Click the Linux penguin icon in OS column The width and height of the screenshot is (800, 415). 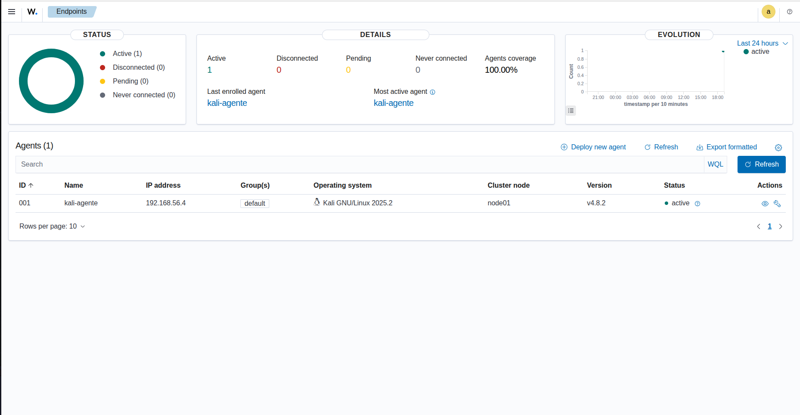(317, 202)
